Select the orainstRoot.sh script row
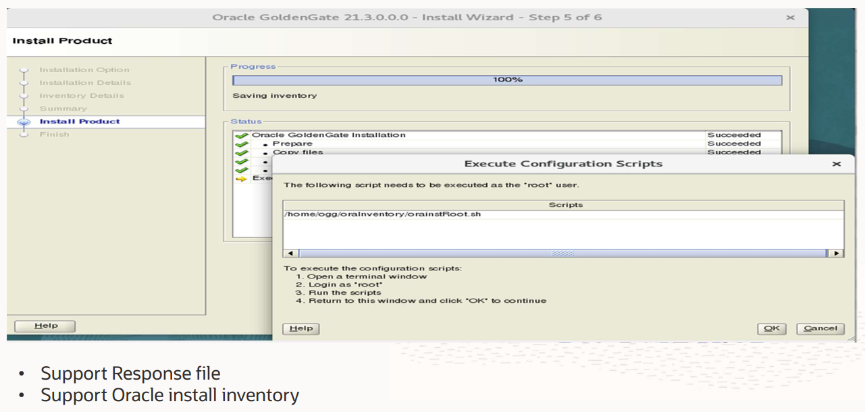The height and width of the screenshot is (412, 865). (563, 214)
